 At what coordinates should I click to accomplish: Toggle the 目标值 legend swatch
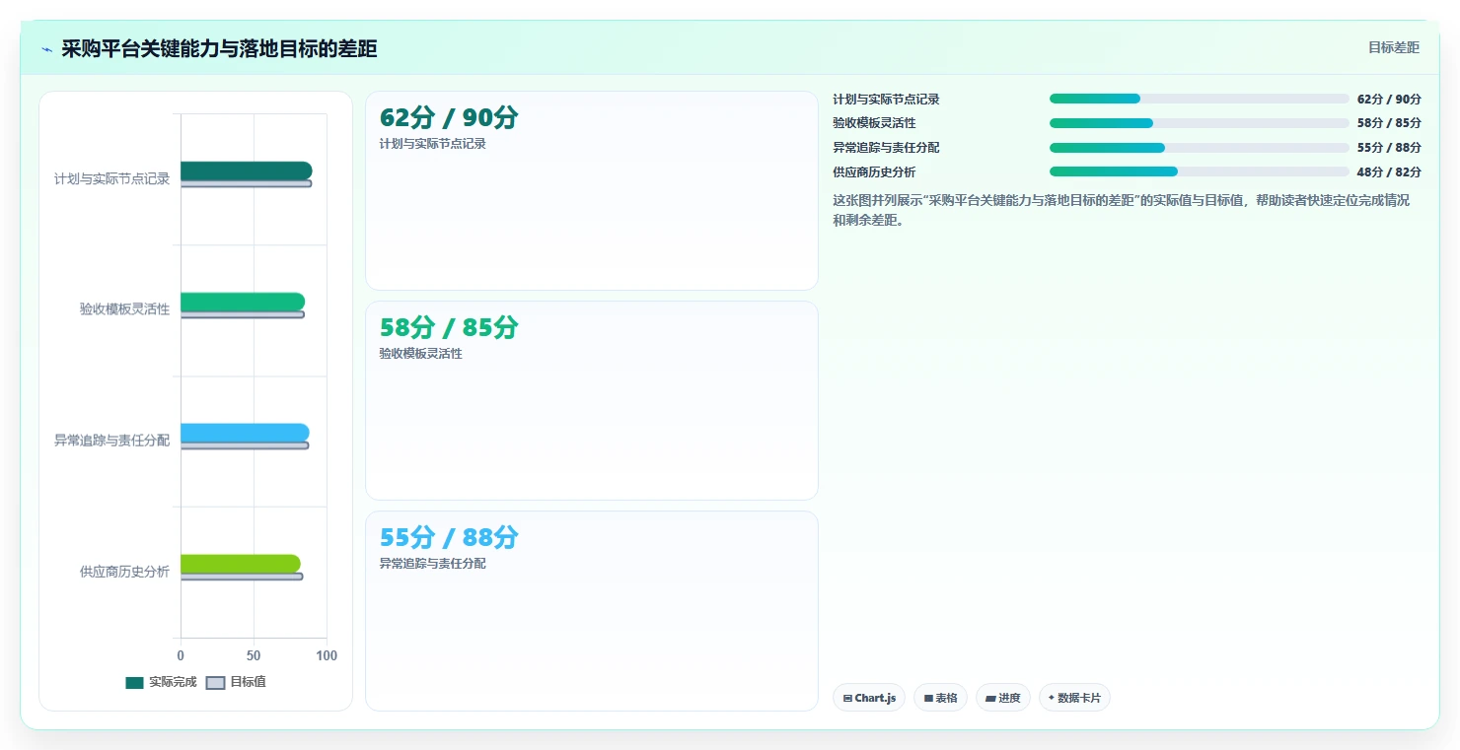[215, 682]
